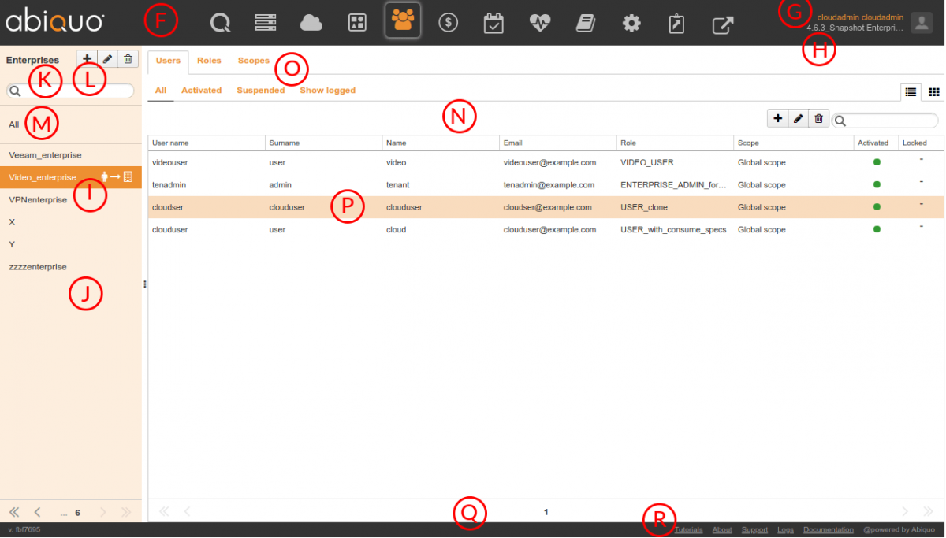Go to previous page of users table
Image resolution: width=946 pixels, height=538 pixels.
[x=188, y=511]
